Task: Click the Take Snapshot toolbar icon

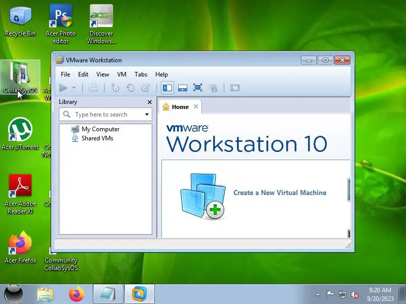Action: [x=115, y=88]
